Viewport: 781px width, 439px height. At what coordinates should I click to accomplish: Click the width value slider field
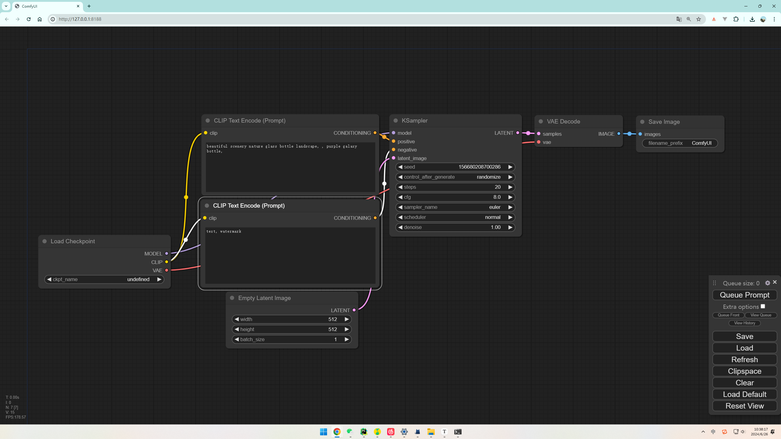pos(292,319)
